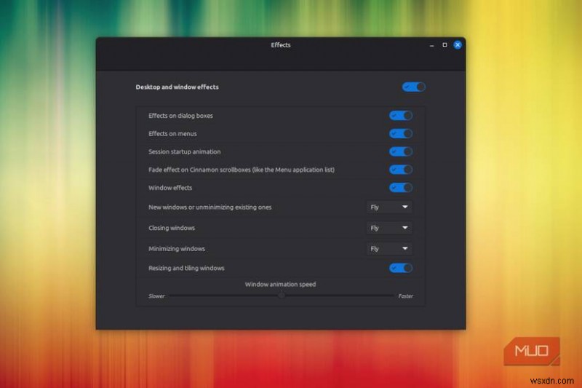Click the 'Desktop and window effects' heading
Screen dimensions: 582x388
(x=177, y=87)
